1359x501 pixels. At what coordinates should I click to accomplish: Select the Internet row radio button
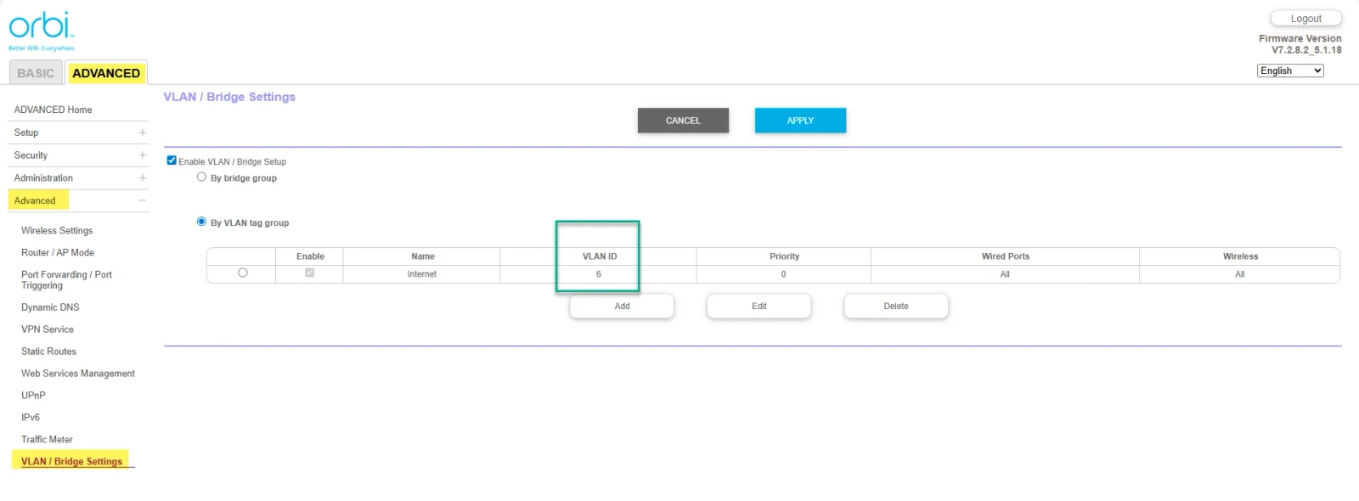pos(243,273)
